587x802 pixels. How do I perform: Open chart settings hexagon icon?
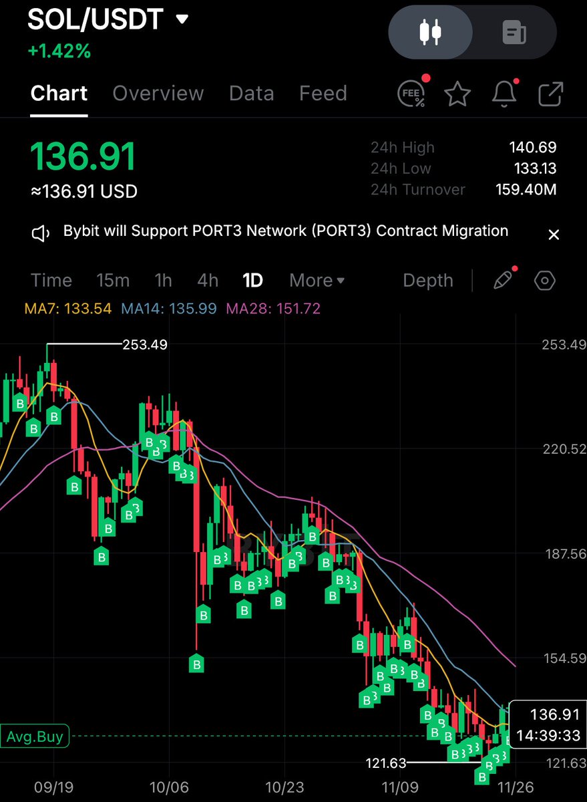point(545,281)
